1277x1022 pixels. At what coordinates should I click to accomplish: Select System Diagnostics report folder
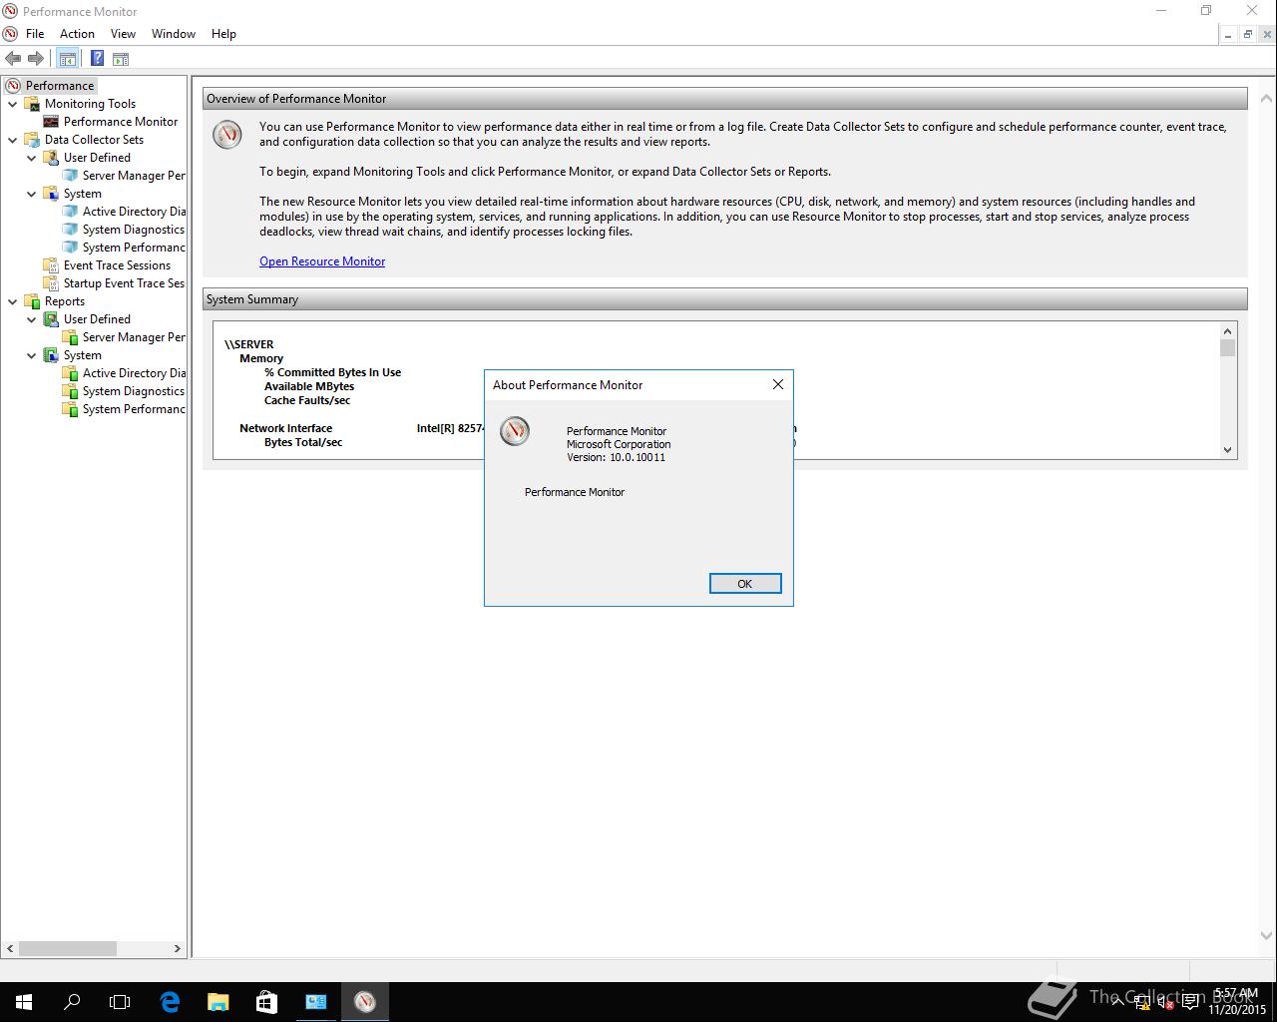(x=134, y=391)
